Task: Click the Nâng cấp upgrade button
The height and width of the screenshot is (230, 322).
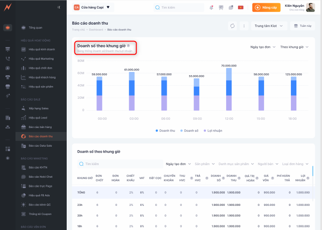Action: 266,7
